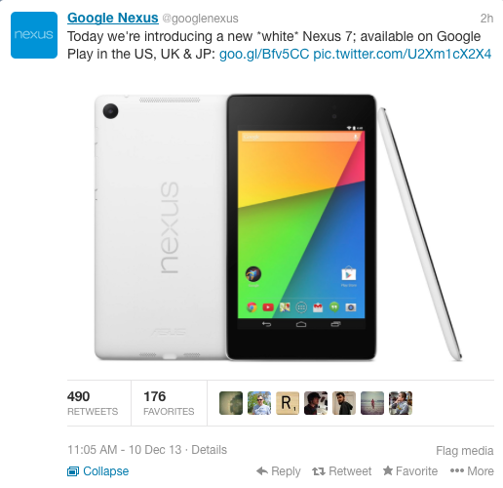The image size is (503, 488).
Task: View the white Nexus 7 photo
Action: point(278,227)
